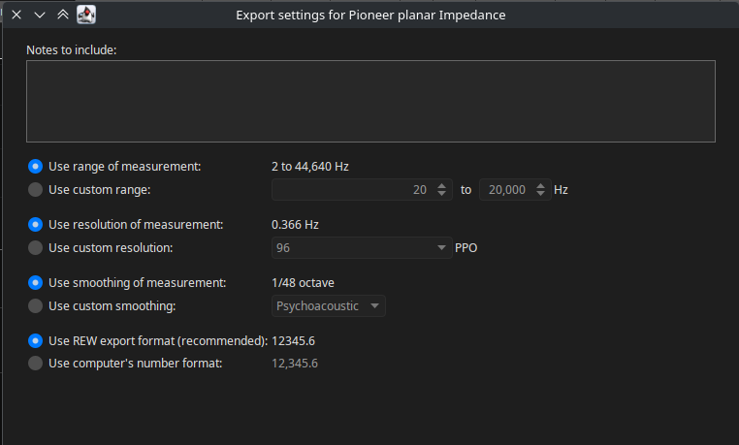739x445 pixels.
Task: Click the 12,345.6 computer format example
Action: (295, 363)
